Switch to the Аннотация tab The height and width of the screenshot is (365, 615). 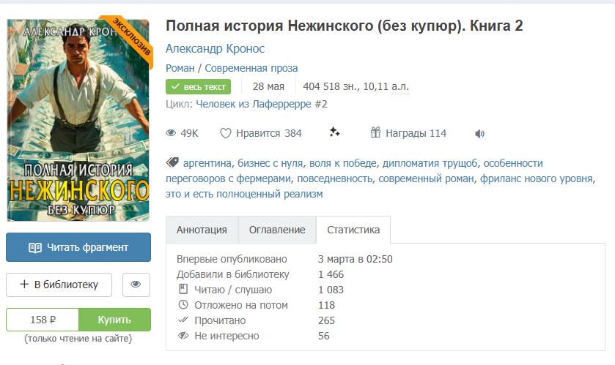pyautogui.click(x=202, y=230)
